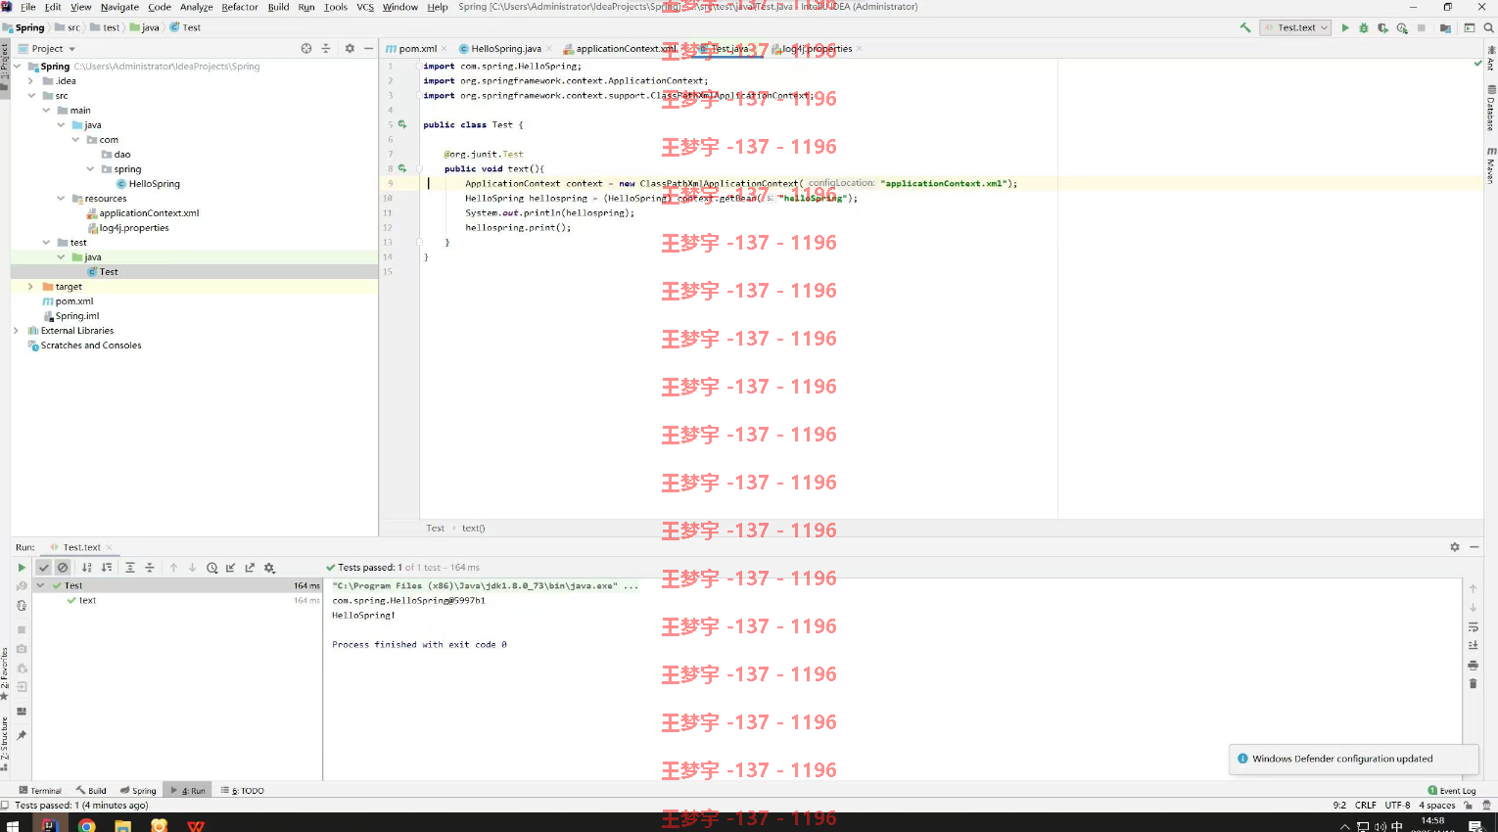Print the console output via the printer icon
This screenshot has width=1498, height=832.
1473,665
